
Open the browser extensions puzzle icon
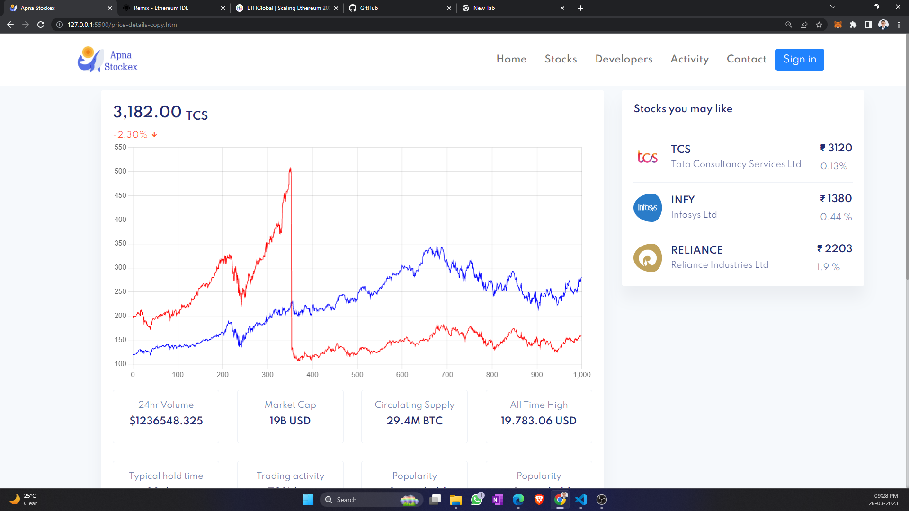(853, 25)
